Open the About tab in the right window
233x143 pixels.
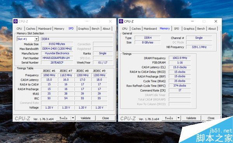(212, 29)
